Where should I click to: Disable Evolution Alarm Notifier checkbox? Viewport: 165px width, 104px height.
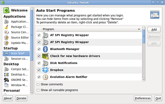pyautogui.click(x=39, y=77)
